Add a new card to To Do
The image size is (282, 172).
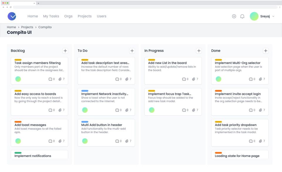132,51
